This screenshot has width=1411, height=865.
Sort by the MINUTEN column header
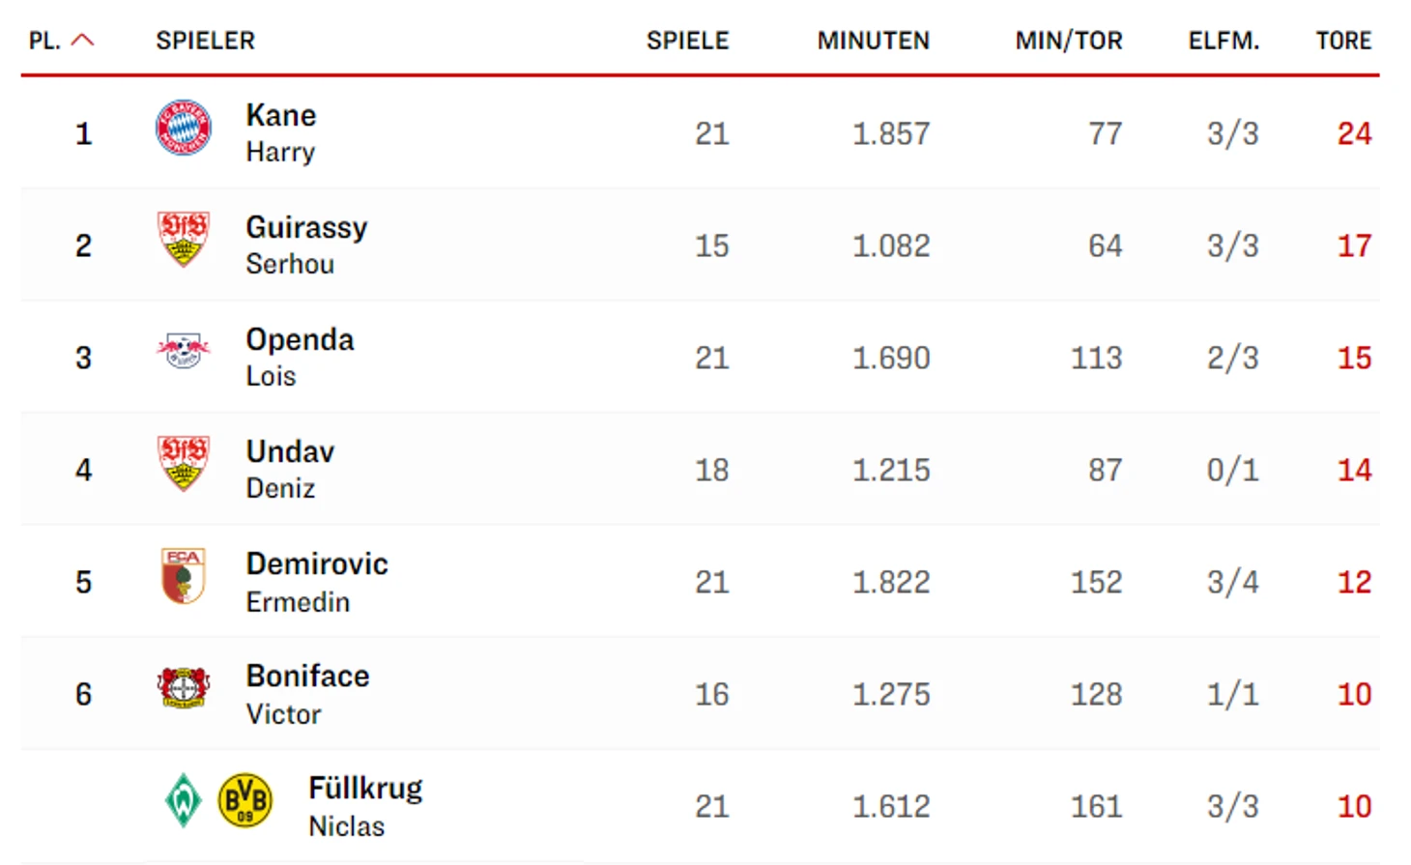[x=874, y=41]
